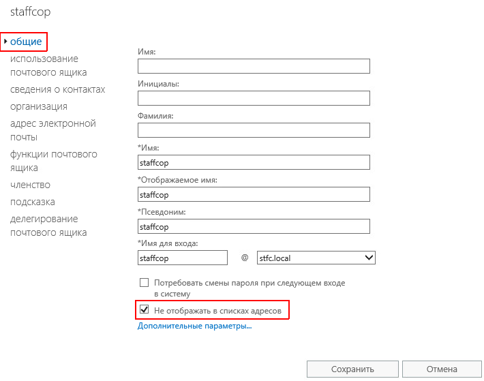Click the required *Имя field
This screenshot has width=484, height=381.
click(254, 162)
